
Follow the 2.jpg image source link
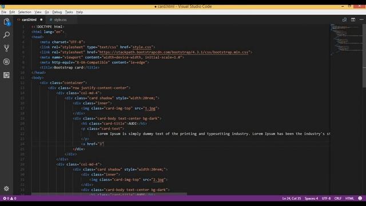pos(158,180)
